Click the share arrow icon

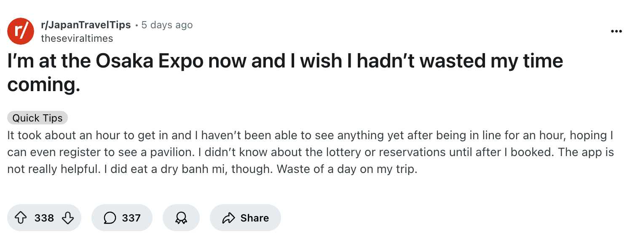(x=228, y=218)
